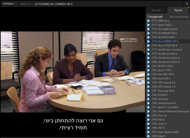190x138 pixels.
Task: Click play icon beside Hot Luli
Action: 148,115
